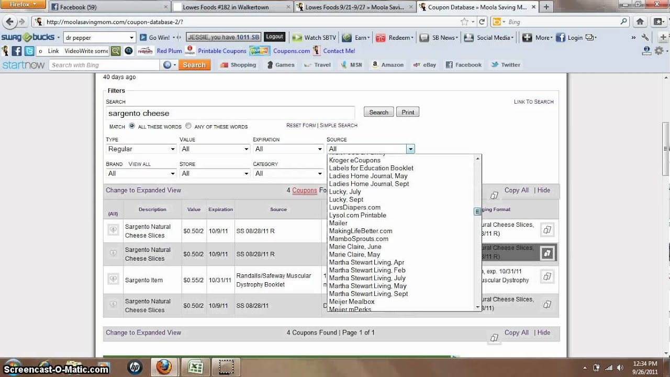This screenshot has height=377, width=670.
Task: Click the Go Win! toolbar button
Action: click(154, 38)
